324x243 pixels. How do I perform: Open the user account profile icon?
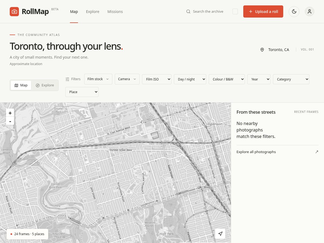[309, 12]
